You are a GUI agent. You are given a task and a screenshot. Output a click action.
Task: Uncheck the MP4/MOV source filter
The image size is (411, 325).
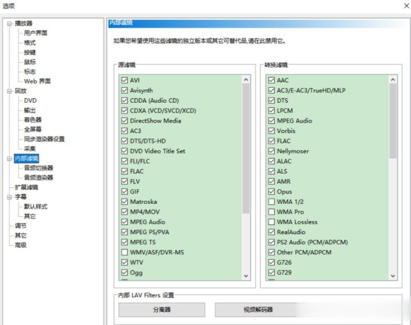pyautogui.click(x=124, y=212)
